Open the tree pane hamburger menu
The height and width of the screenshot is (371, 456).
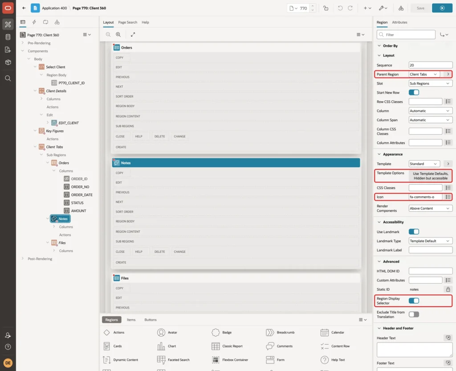tap(87, 34)
